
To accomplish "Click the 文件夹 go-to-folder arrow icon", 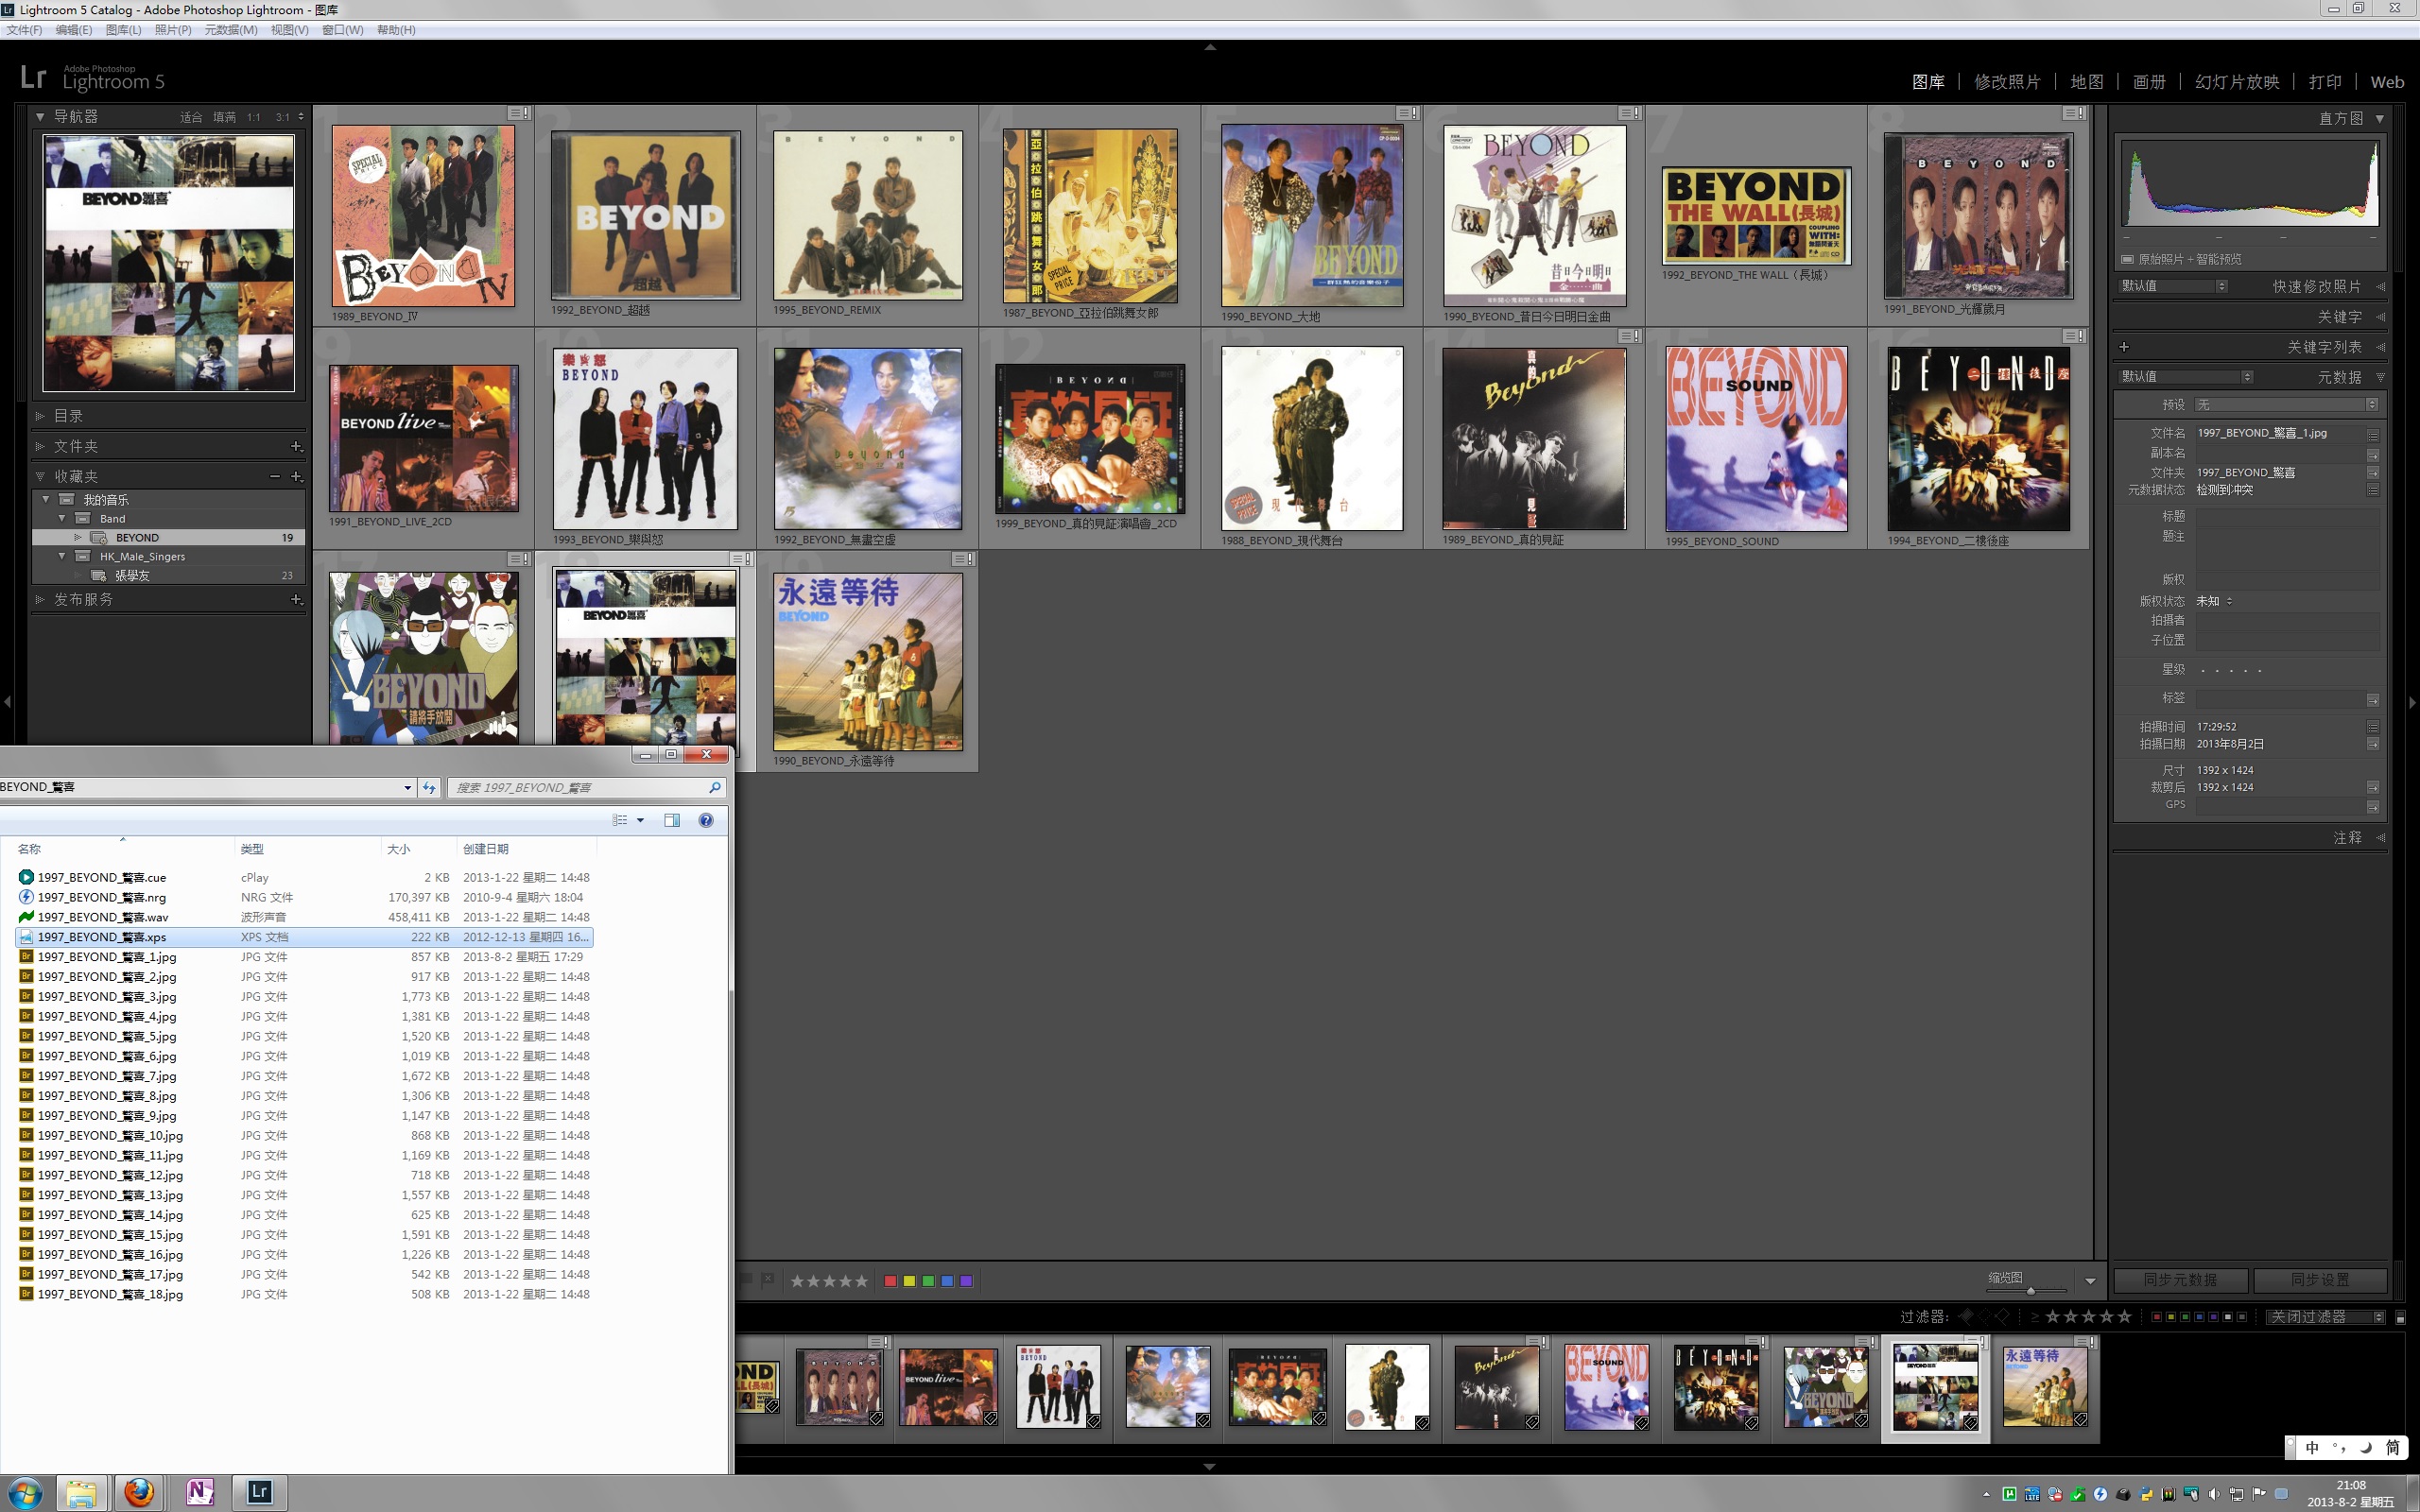I will pos(2373,473).
